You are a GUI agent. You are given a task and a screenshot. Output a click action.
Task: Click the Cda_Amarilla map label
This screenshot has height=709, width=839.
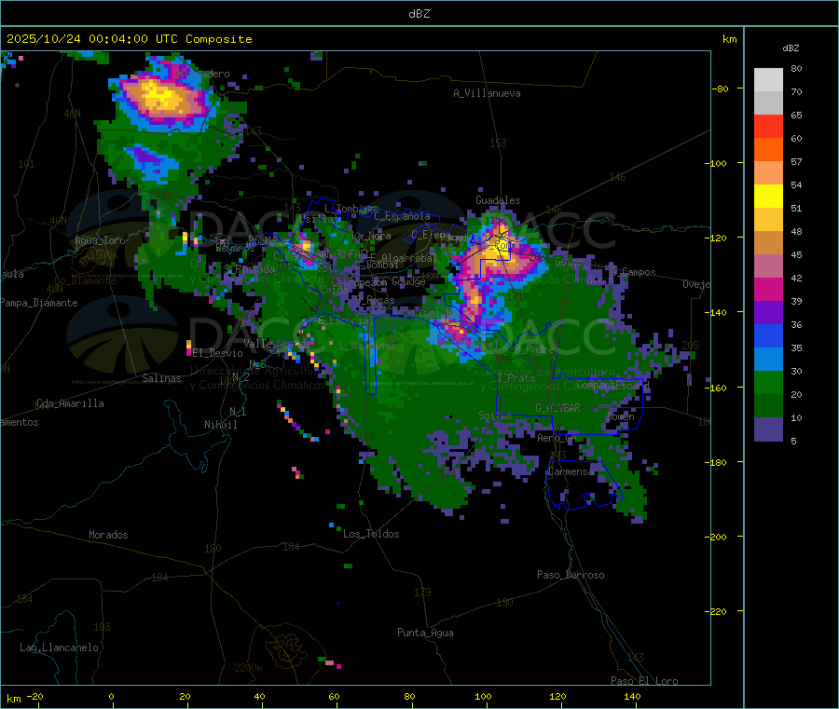point(70,403)
